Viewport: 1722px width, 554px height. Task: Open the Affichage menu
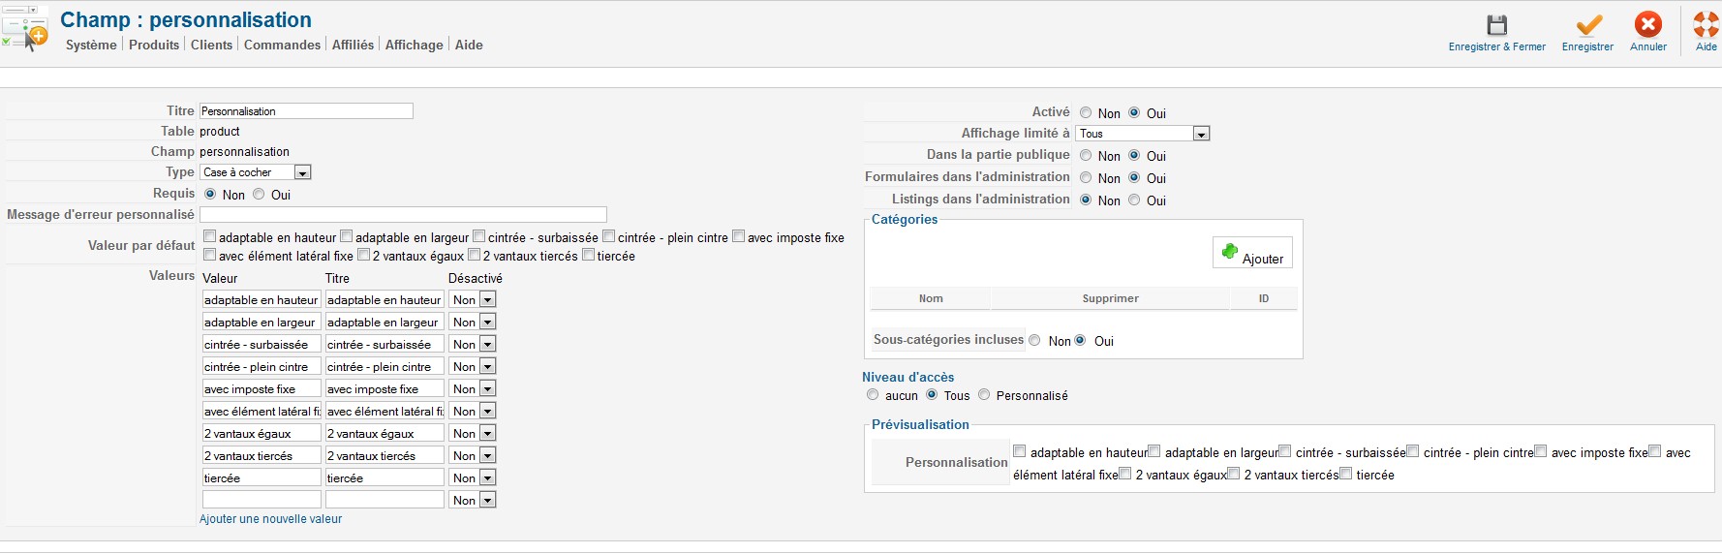tap(414, 45)
